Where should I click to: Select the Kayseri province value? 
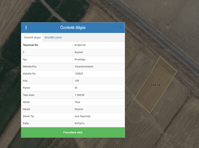[x=79, y=52]
